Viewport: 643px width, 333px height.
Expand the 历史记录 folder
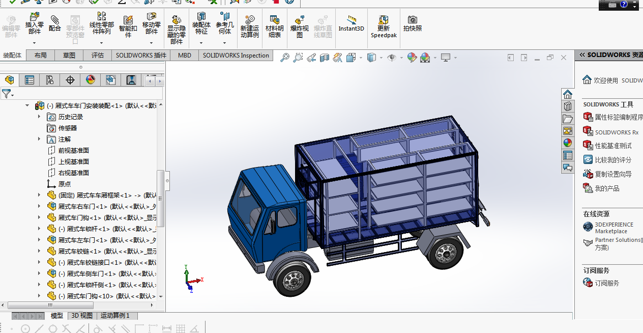[39, 117]
